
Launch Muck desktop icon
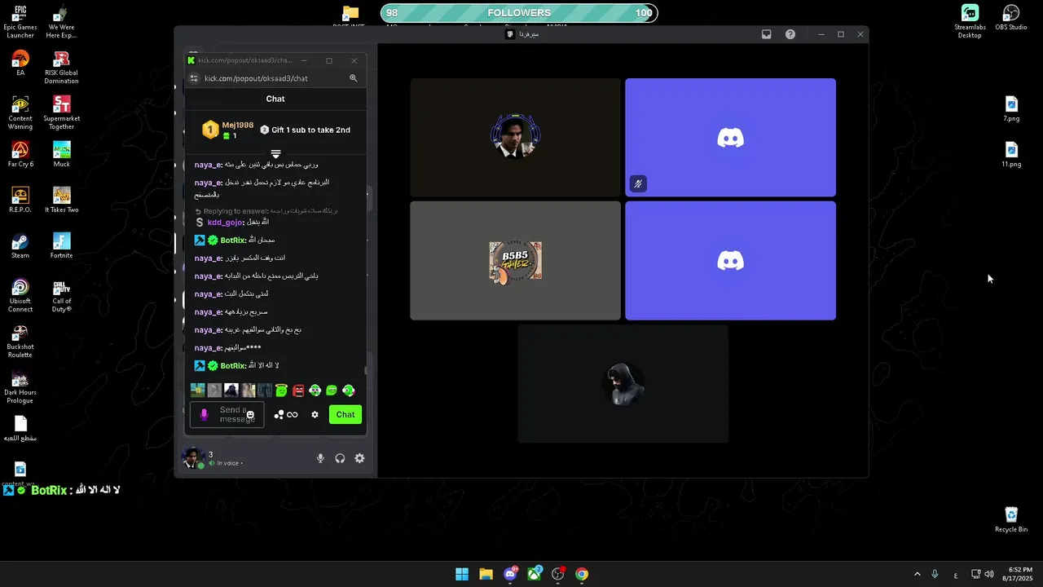pos(61,154)
